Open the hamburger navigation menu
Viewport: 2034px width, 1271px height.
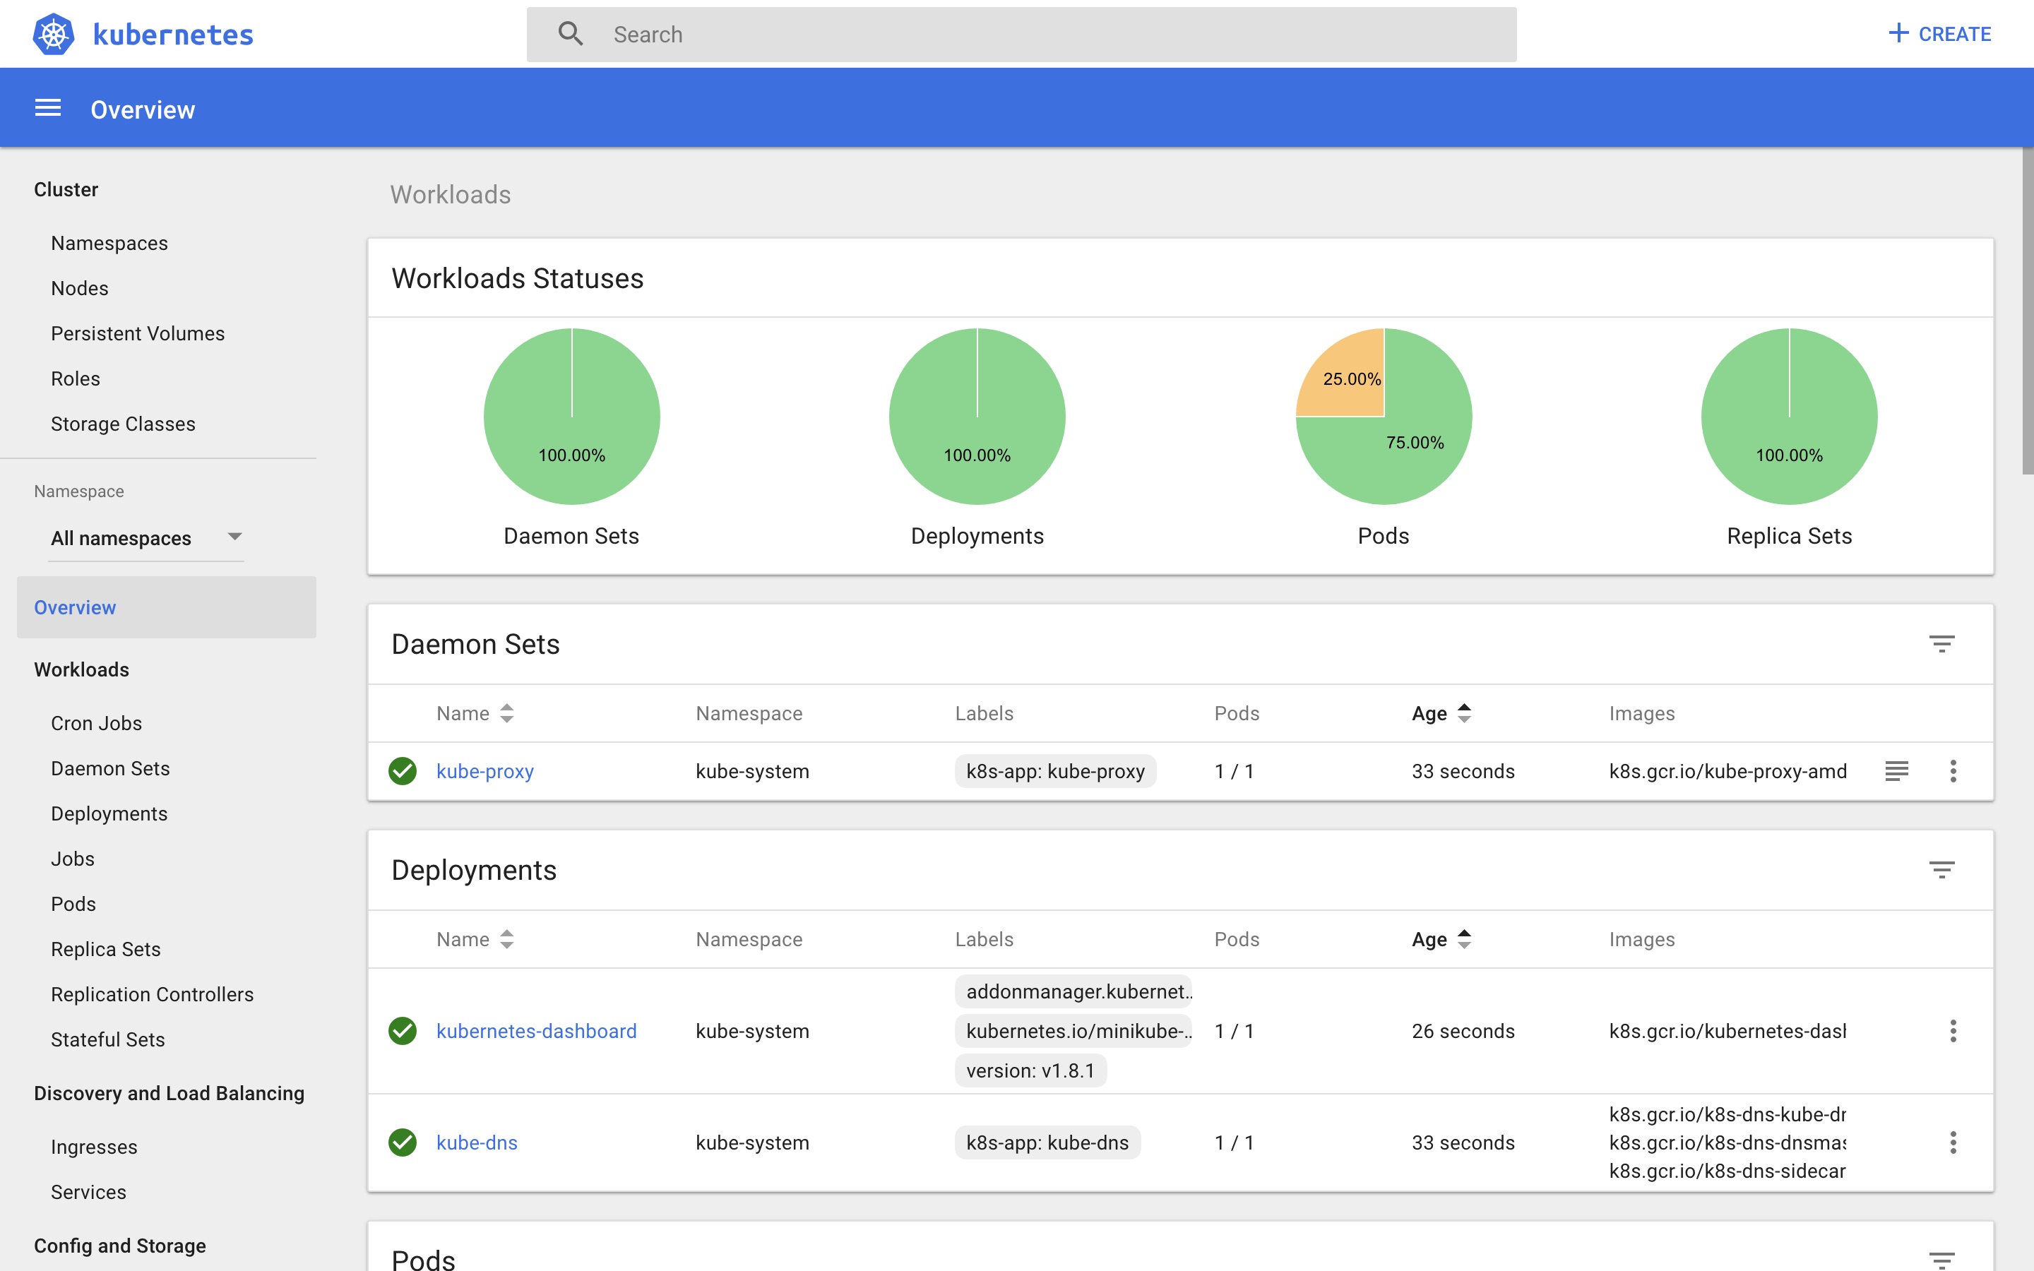click(48, 109)
